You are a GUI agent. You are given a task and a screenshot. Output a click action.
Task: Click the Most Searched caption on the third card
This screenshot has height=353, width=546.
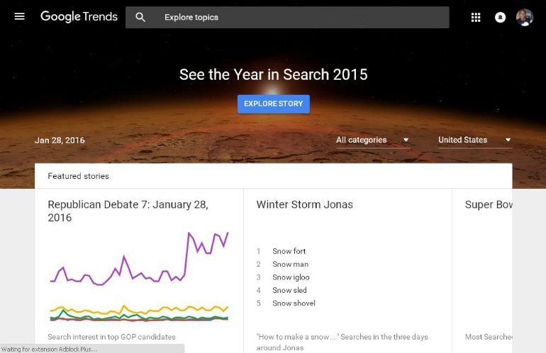coord(489,337)
